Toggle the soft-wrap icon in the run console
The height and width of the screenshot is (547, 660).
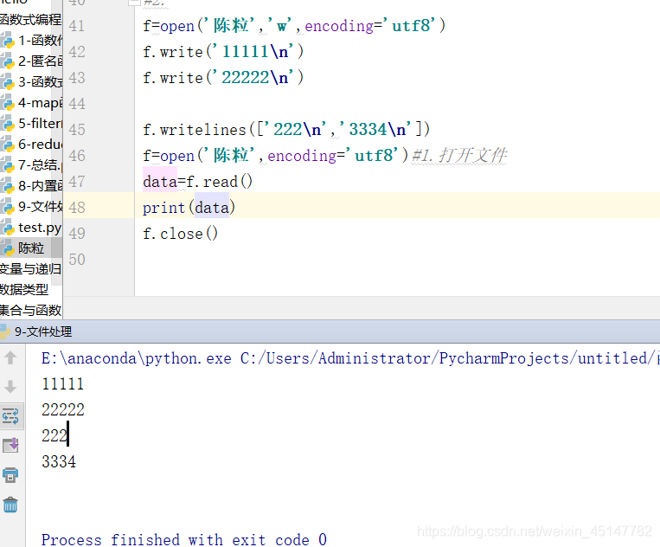point(10,416)
